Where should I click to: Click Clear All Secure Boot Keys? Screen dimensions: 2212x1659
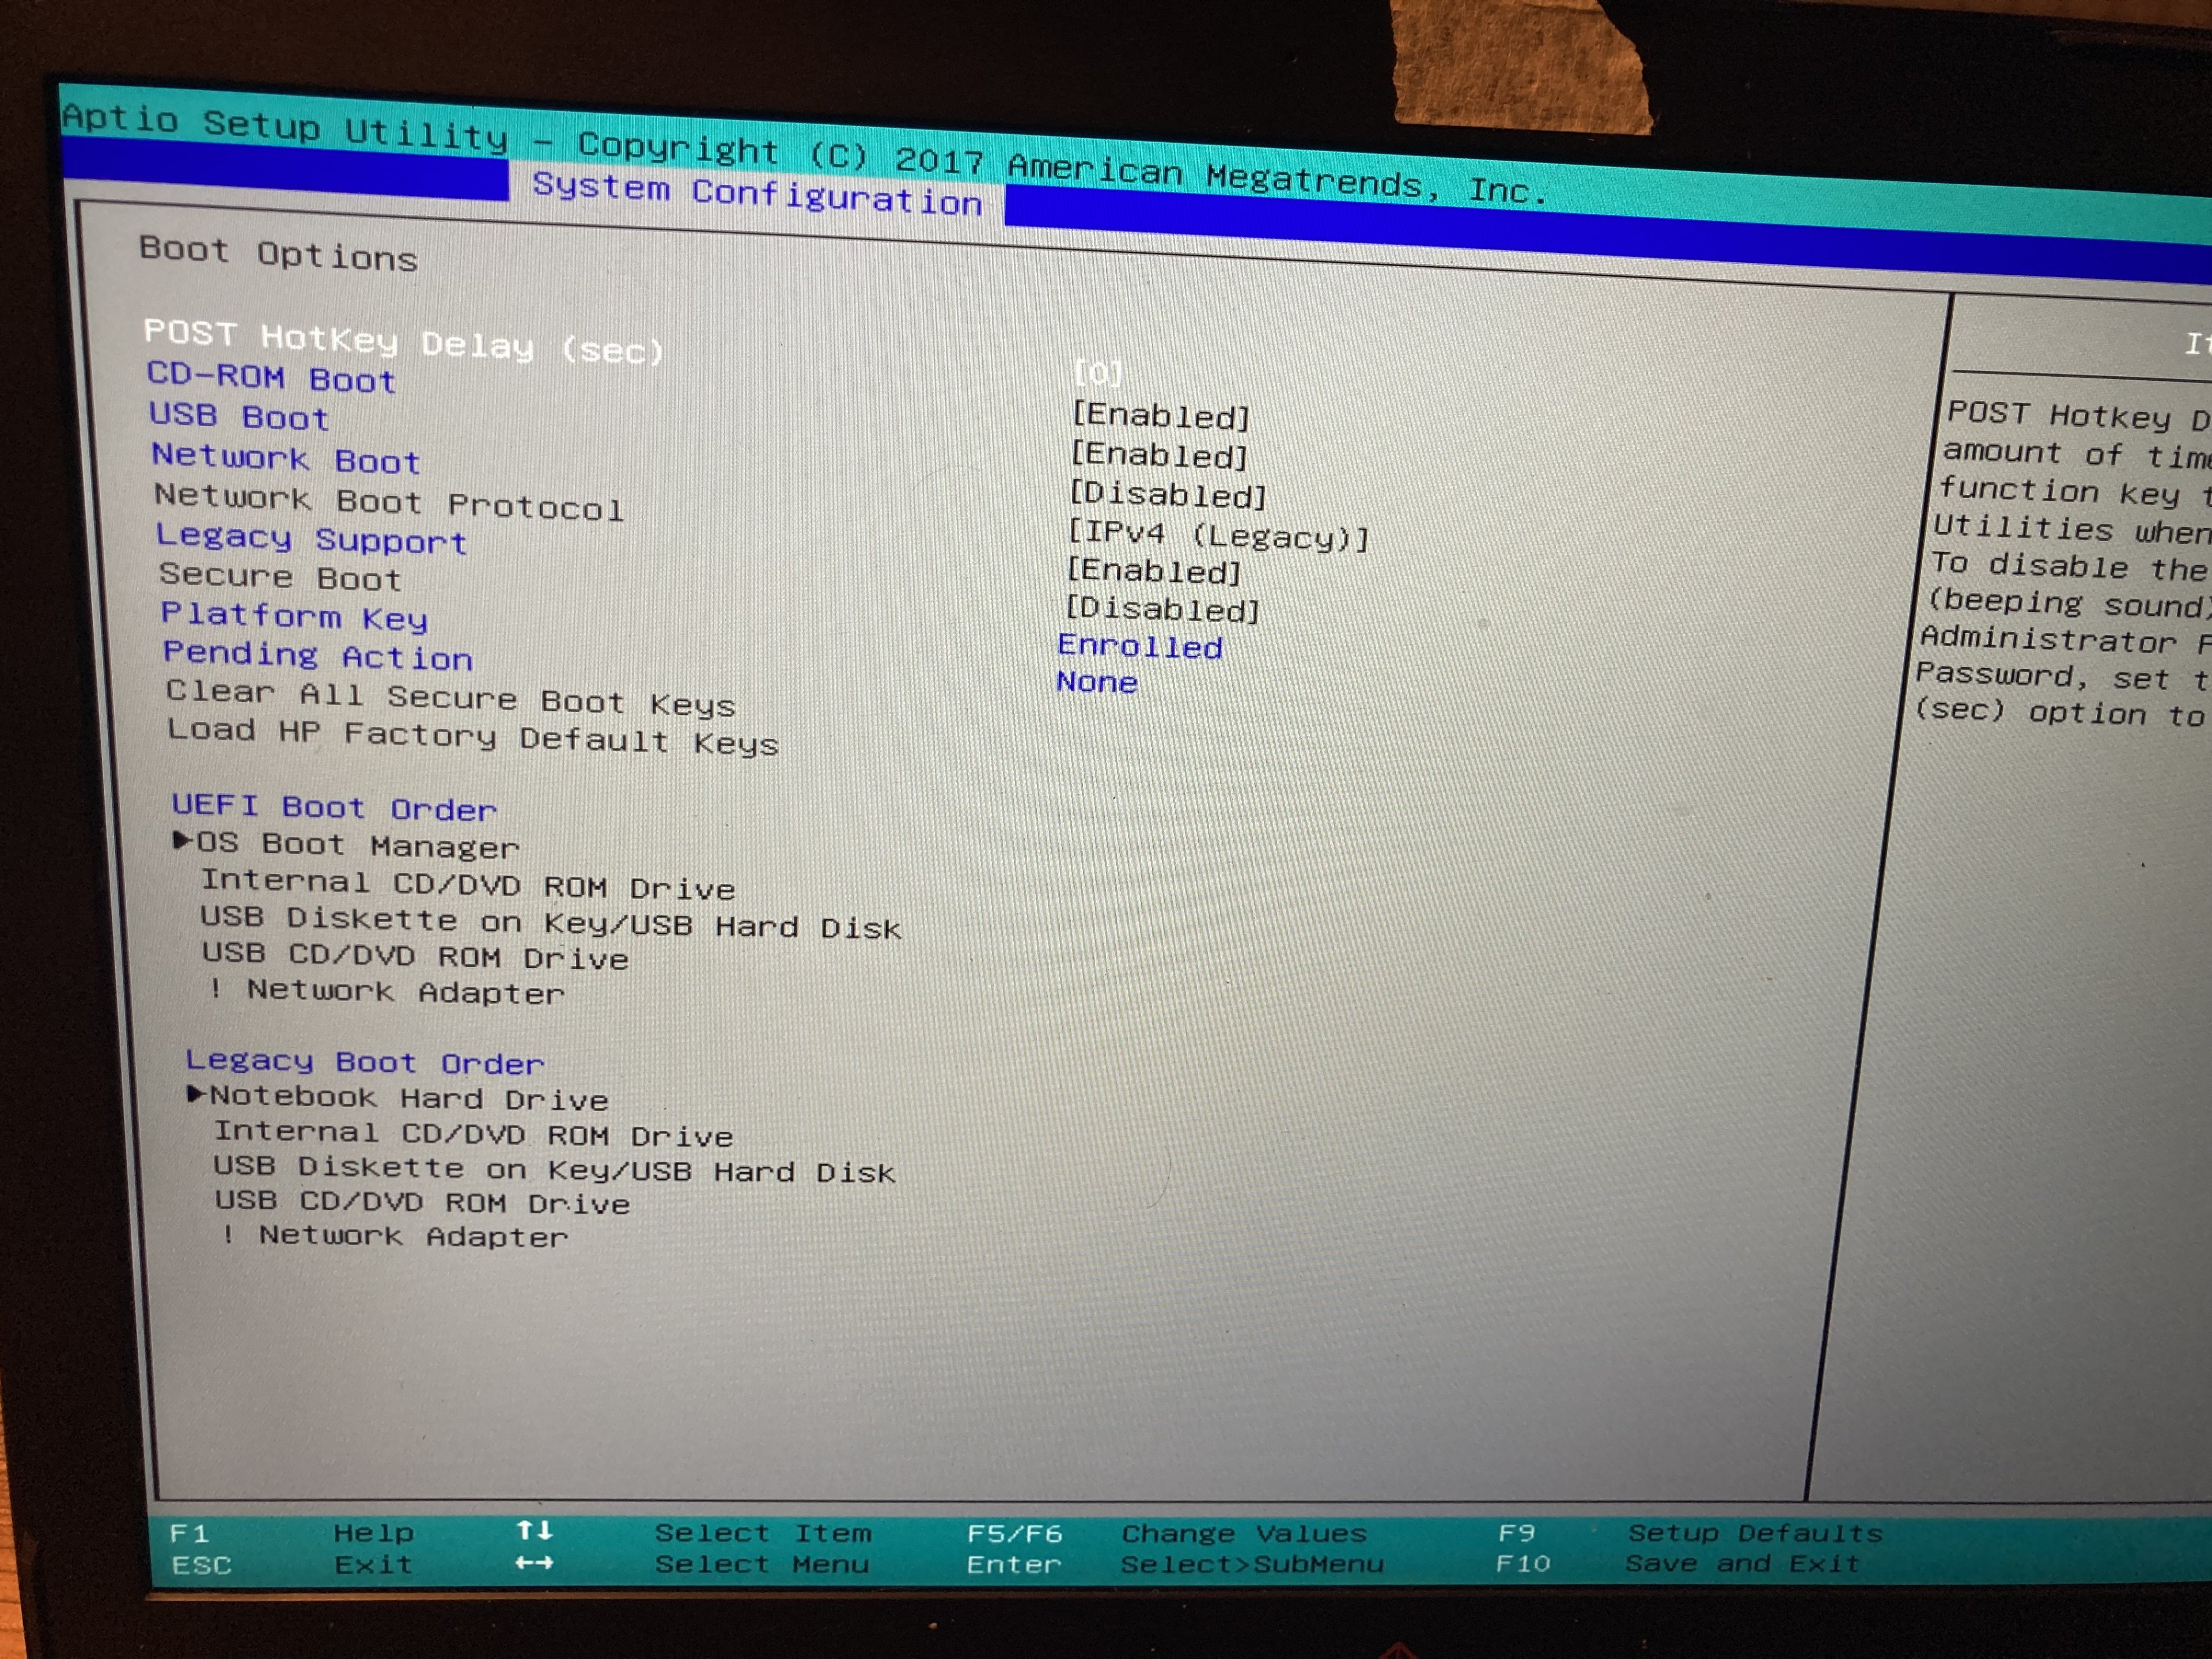tap(450, 697)
